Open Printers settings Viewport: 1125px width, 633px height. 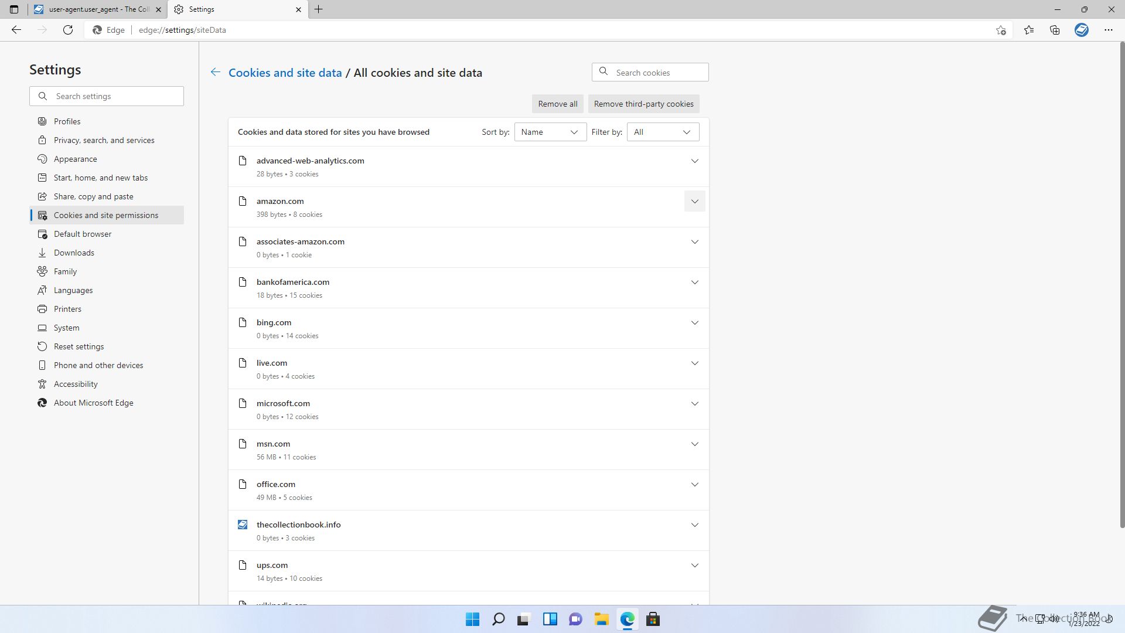pyautogui.click(x=107, y=309)
